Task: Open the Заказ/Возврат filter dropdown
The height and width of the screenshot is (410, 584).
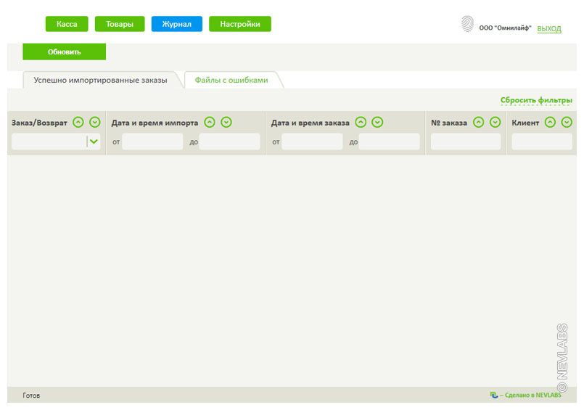Action: 93,142
